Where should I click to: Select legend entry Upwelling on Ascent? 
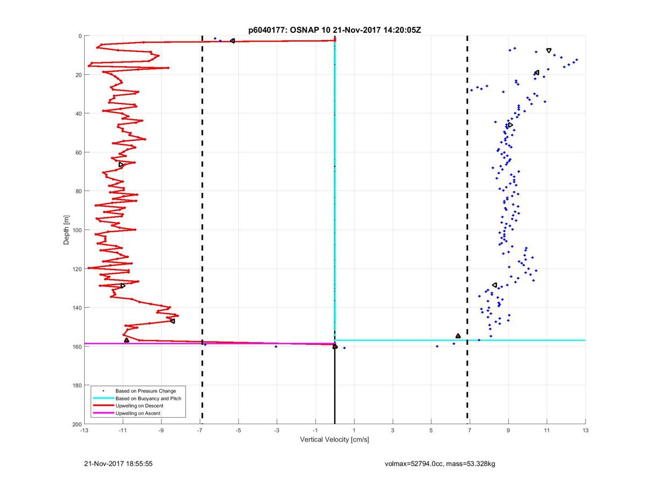137,413
